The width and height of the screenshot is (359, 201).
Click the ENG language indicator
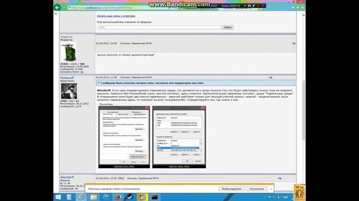click(x=286, y=197)
